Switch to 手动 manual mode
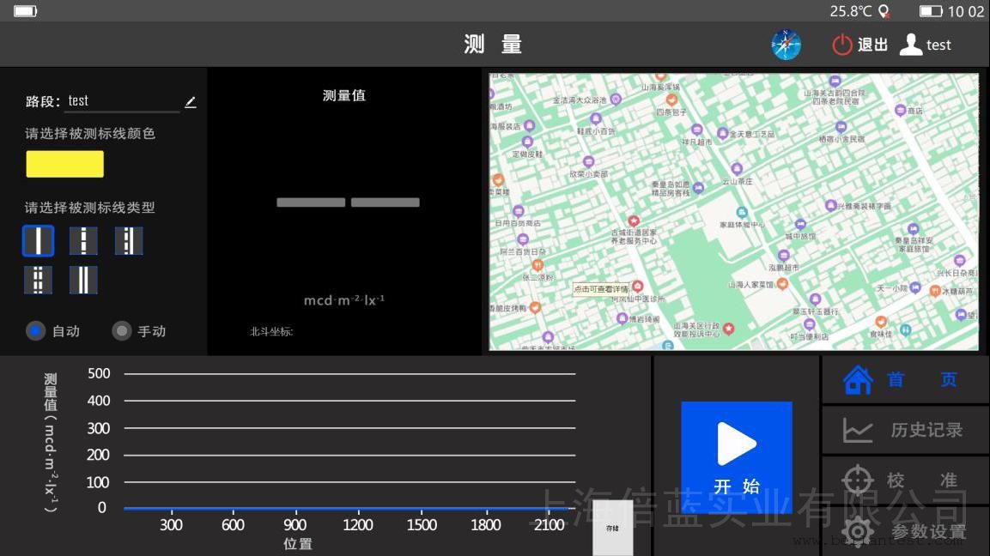 click(123, 330)
